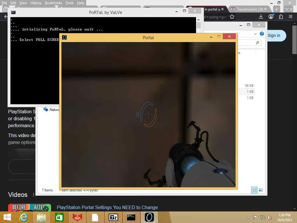Open the File menu in Firefox

pyautogui.click(x=4, y=3)
